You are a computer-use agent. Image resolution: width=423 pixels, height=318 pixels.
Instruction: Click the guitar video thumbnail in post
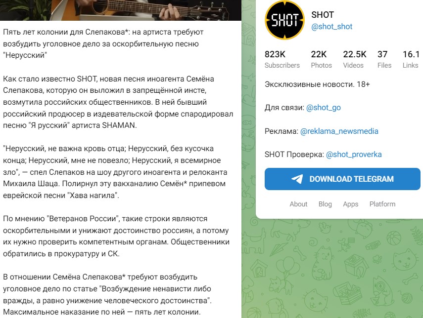(x=121, y=10)
